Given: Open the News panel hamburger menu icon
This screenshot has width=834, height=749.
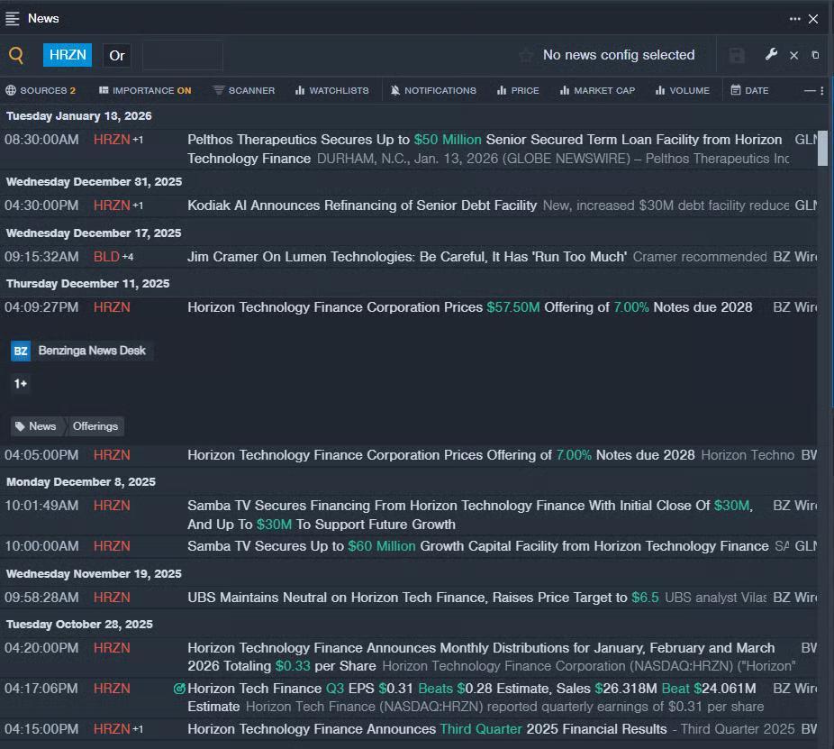Looking at the screenshot, I should pos(13,18).
